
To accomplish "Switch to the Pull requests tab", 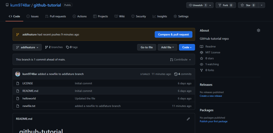I will pyautogui.click(x=56, y=16).
